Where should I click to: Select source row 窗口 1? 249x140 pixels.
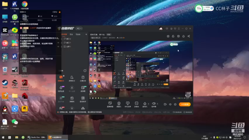click(x=72, y=43)
